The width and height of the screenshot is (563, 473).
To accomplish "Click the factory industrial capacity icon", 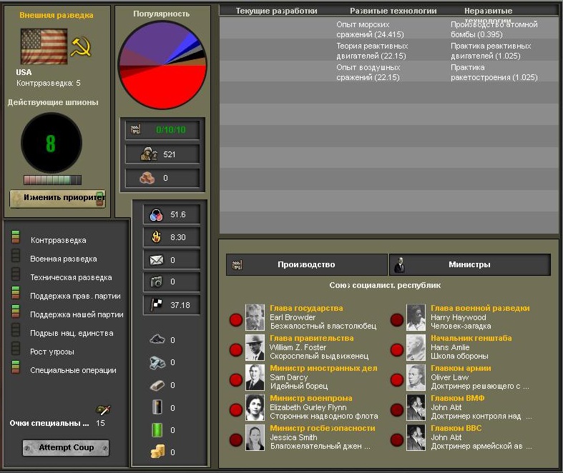I will coord(135,129).
